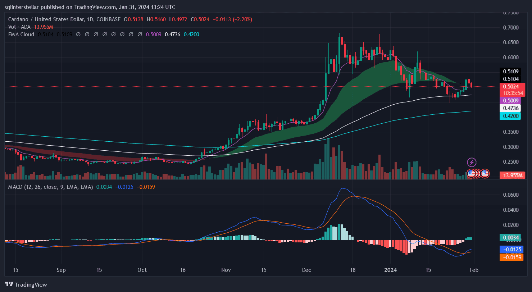Image resolution: width=532 pixels, height=292 pixels.
Task: Select the red 0.5024 current price label
Action: [x=510, y=86]
